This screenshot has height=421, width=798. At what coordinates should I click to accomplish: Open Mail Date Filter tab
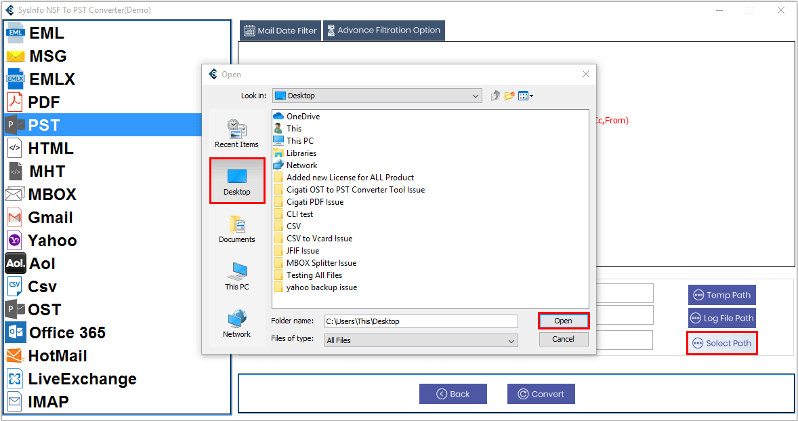click(x=280, y=31)
